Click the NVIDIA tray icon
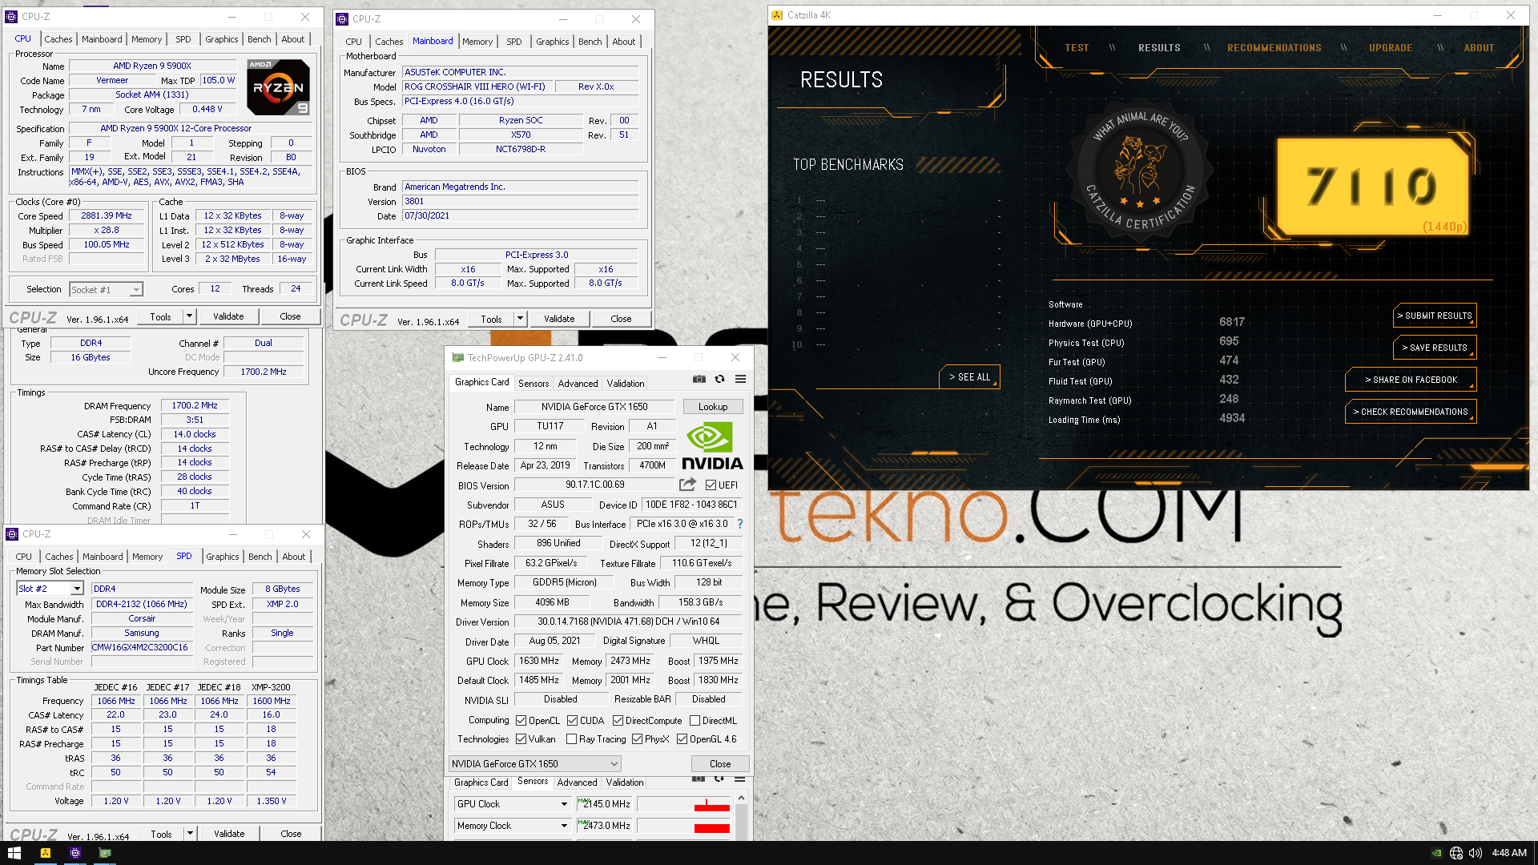Image resolution: width=1538 pixels, height=865 pixels. pyautogui.click(x=1437, y=853)
